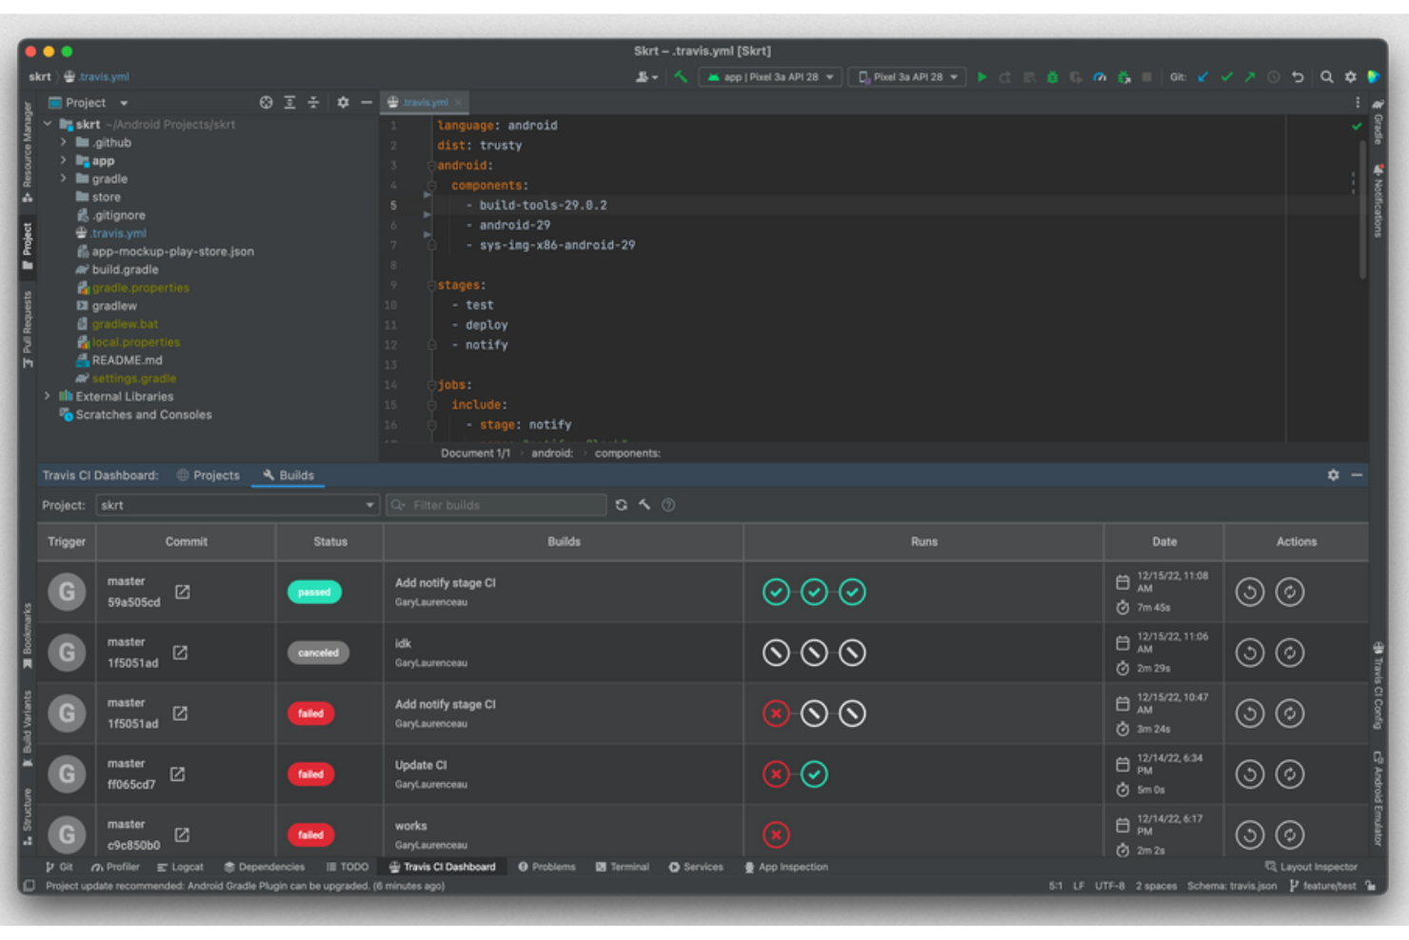1409x940 pixels.
Task: Click the green Run app button
Action: (x=982, y=77)
